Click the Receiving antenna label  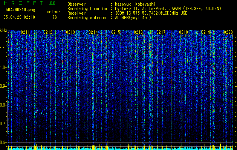click(x=87, y=18)
